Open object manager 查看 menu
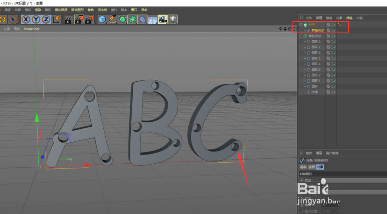This screenshot has height=214, width=387. pos(329,18)
